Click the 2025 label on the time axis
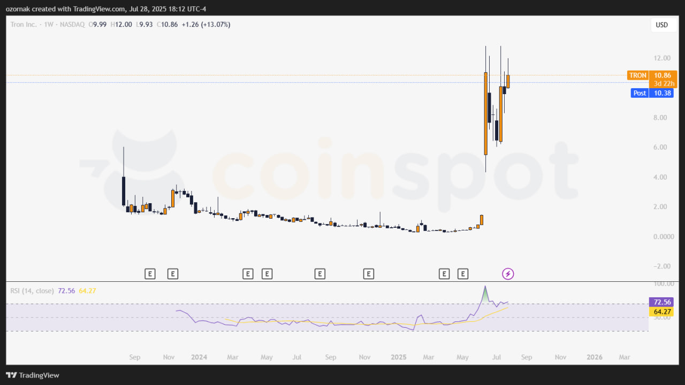The height and width of the screenshot is (385, 685). pos(398,357)
